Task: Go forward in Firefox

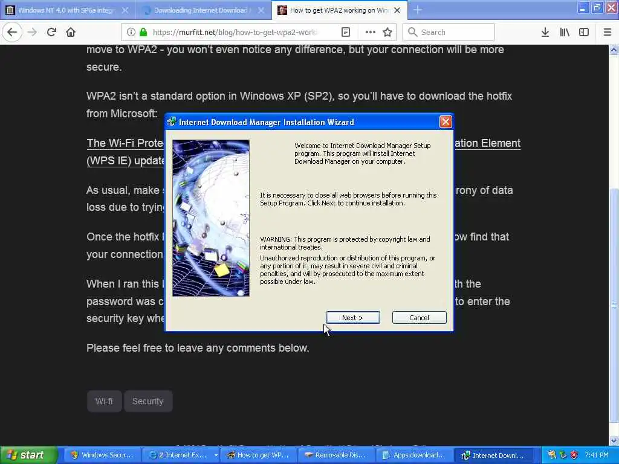Action: [32, 33]
